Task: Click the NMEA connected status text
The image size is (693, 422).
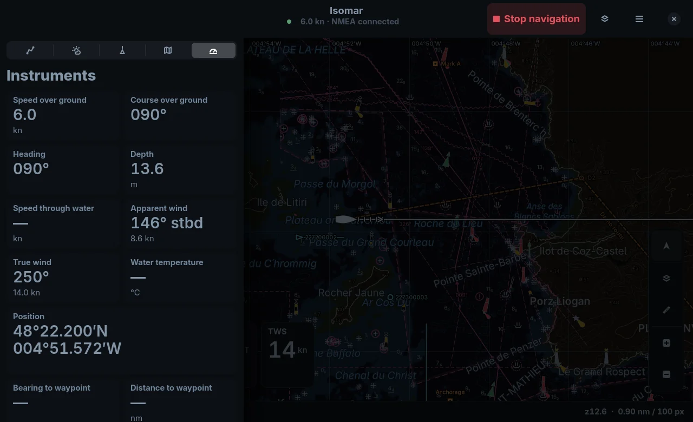Action: (x=365, y=22)
